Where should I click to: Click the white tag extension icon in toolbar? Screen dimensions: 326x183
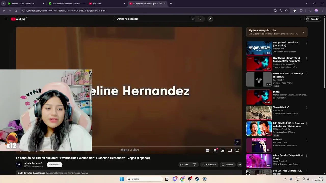pos(295,11)
